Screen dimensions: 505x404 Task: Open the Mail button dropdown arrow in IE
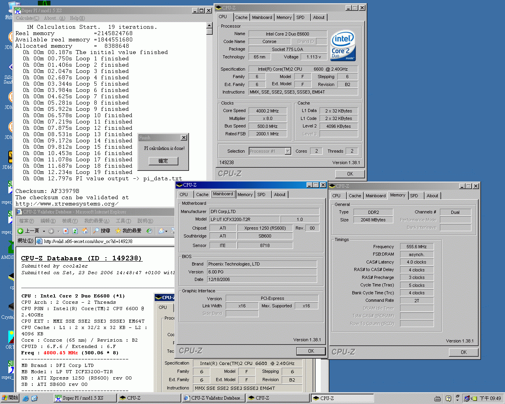pos(166,231)
